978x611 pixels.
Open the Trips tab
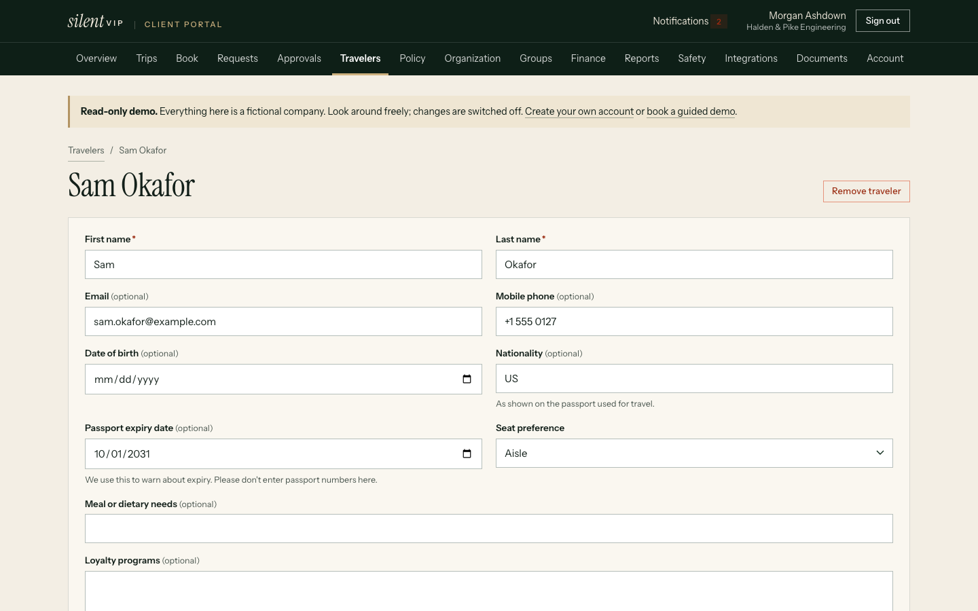(147, 58)
